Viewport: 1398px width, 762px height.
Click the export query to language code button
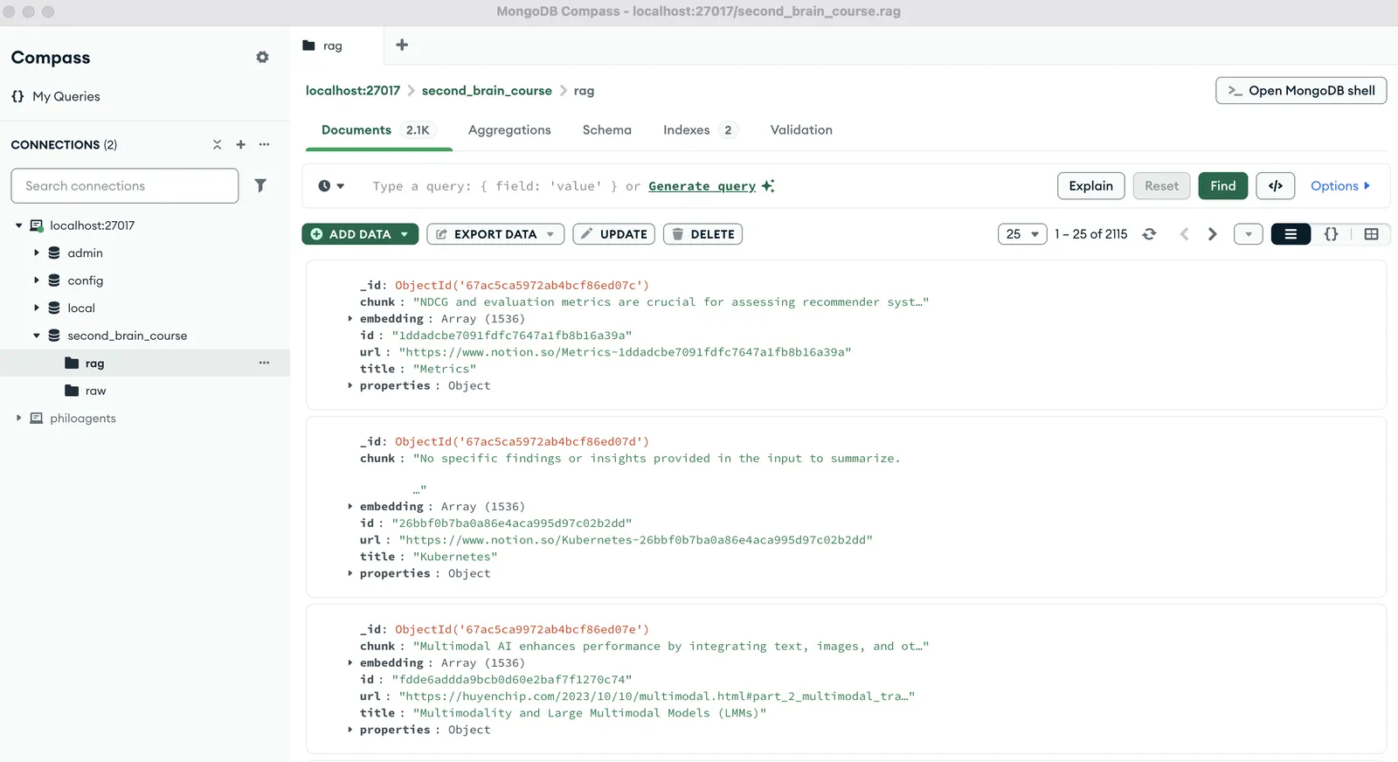click(x=1276, y=185)
